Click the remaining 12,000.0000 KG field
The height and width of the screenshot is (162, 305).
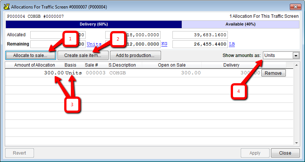click(133, 44)
